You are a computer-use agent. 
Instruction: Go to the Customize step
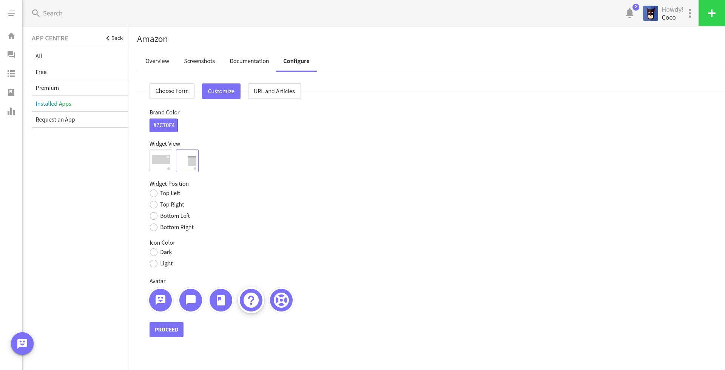click(x=221, y=91)
